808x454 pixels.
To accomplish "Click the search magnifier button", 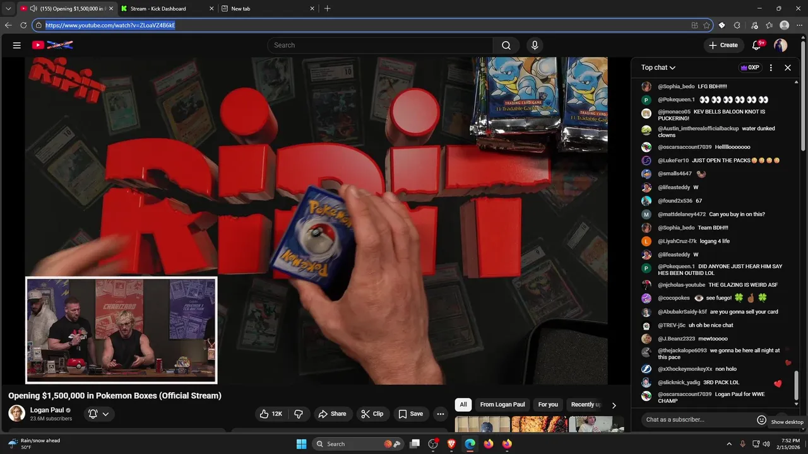I will click(506, 45).
